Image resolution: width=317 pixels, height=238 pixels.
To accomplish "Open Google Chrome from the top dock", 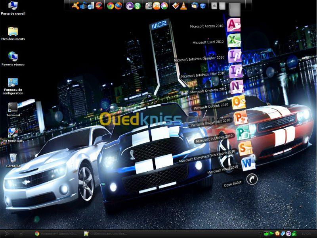I will (111, 6).
